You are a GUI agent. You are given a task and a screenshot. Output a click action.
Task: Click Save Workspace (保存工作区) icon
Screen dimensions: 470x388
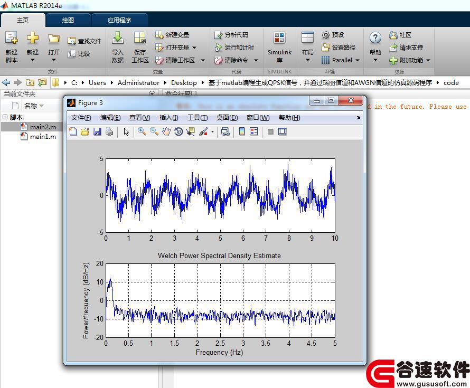[x=140, y=38]
